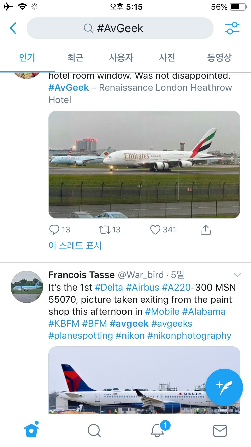
Task: Expand options chevron on Francois Tasse tweet
Action: pos(237,275)
